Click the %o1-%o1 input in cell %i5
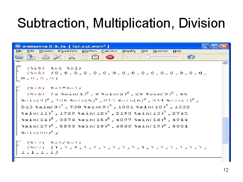Image resolution: width=243 pixels, height=182 pixels. point(66,68)
